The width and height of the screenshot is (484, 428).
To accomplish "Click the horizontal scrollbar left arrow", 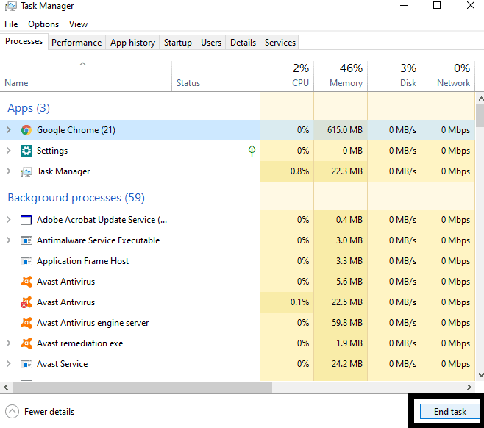I will pyautogui.click(x=6, y=387).
